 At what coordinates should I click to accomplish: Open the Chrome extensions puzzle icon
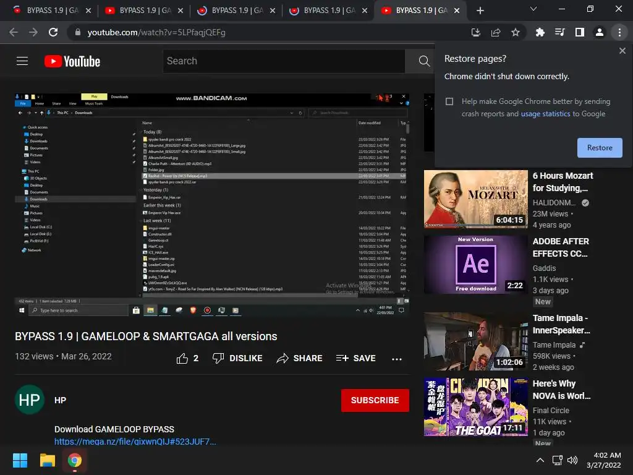pos(540,32)
